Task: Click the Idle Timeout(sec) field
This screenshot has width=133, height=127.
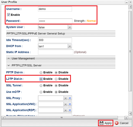Action: [55, 40]
